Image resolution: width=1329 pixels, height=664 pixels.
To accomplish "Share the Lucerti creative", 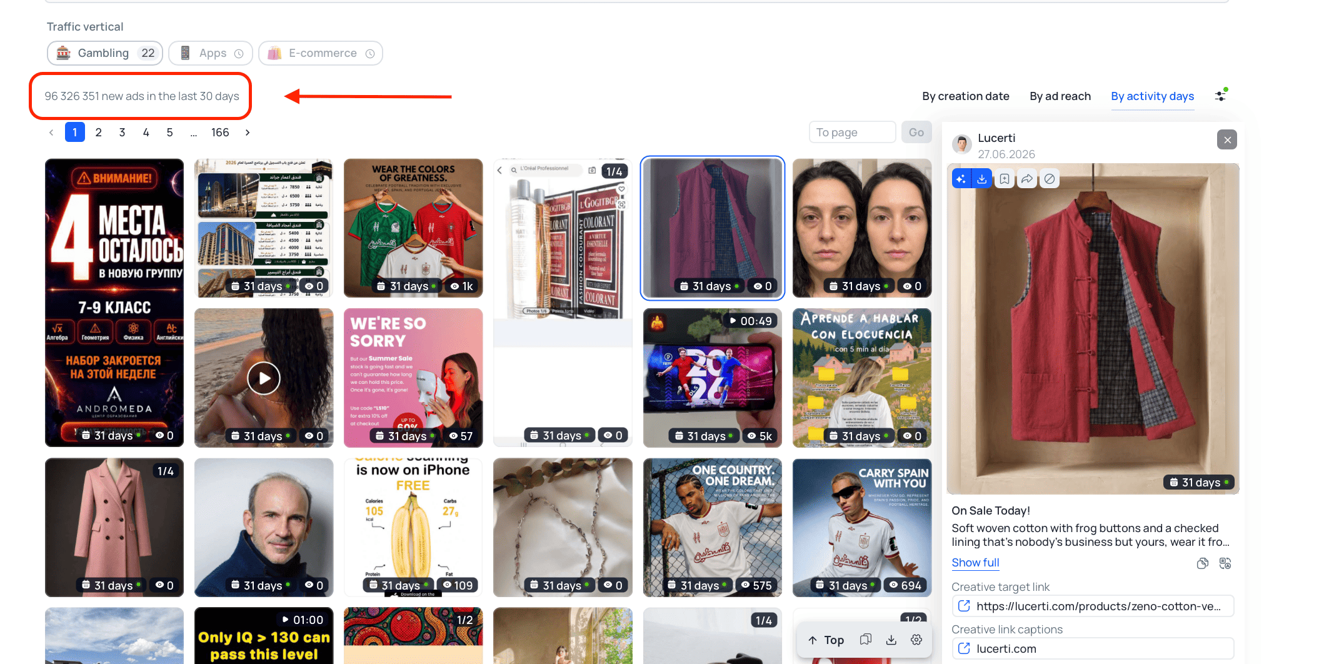I will click(1027, 179).
